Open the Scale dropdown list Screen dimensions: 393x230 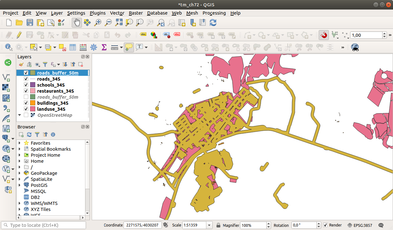[209, 225]
